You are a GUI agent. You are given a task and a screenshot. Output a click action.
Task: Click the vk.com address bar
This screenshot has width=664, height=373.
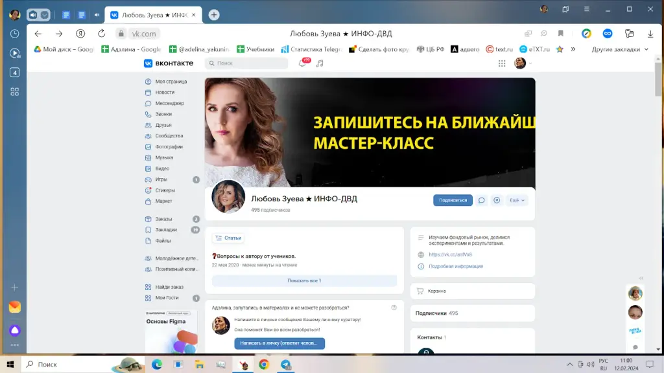(144, 34)
